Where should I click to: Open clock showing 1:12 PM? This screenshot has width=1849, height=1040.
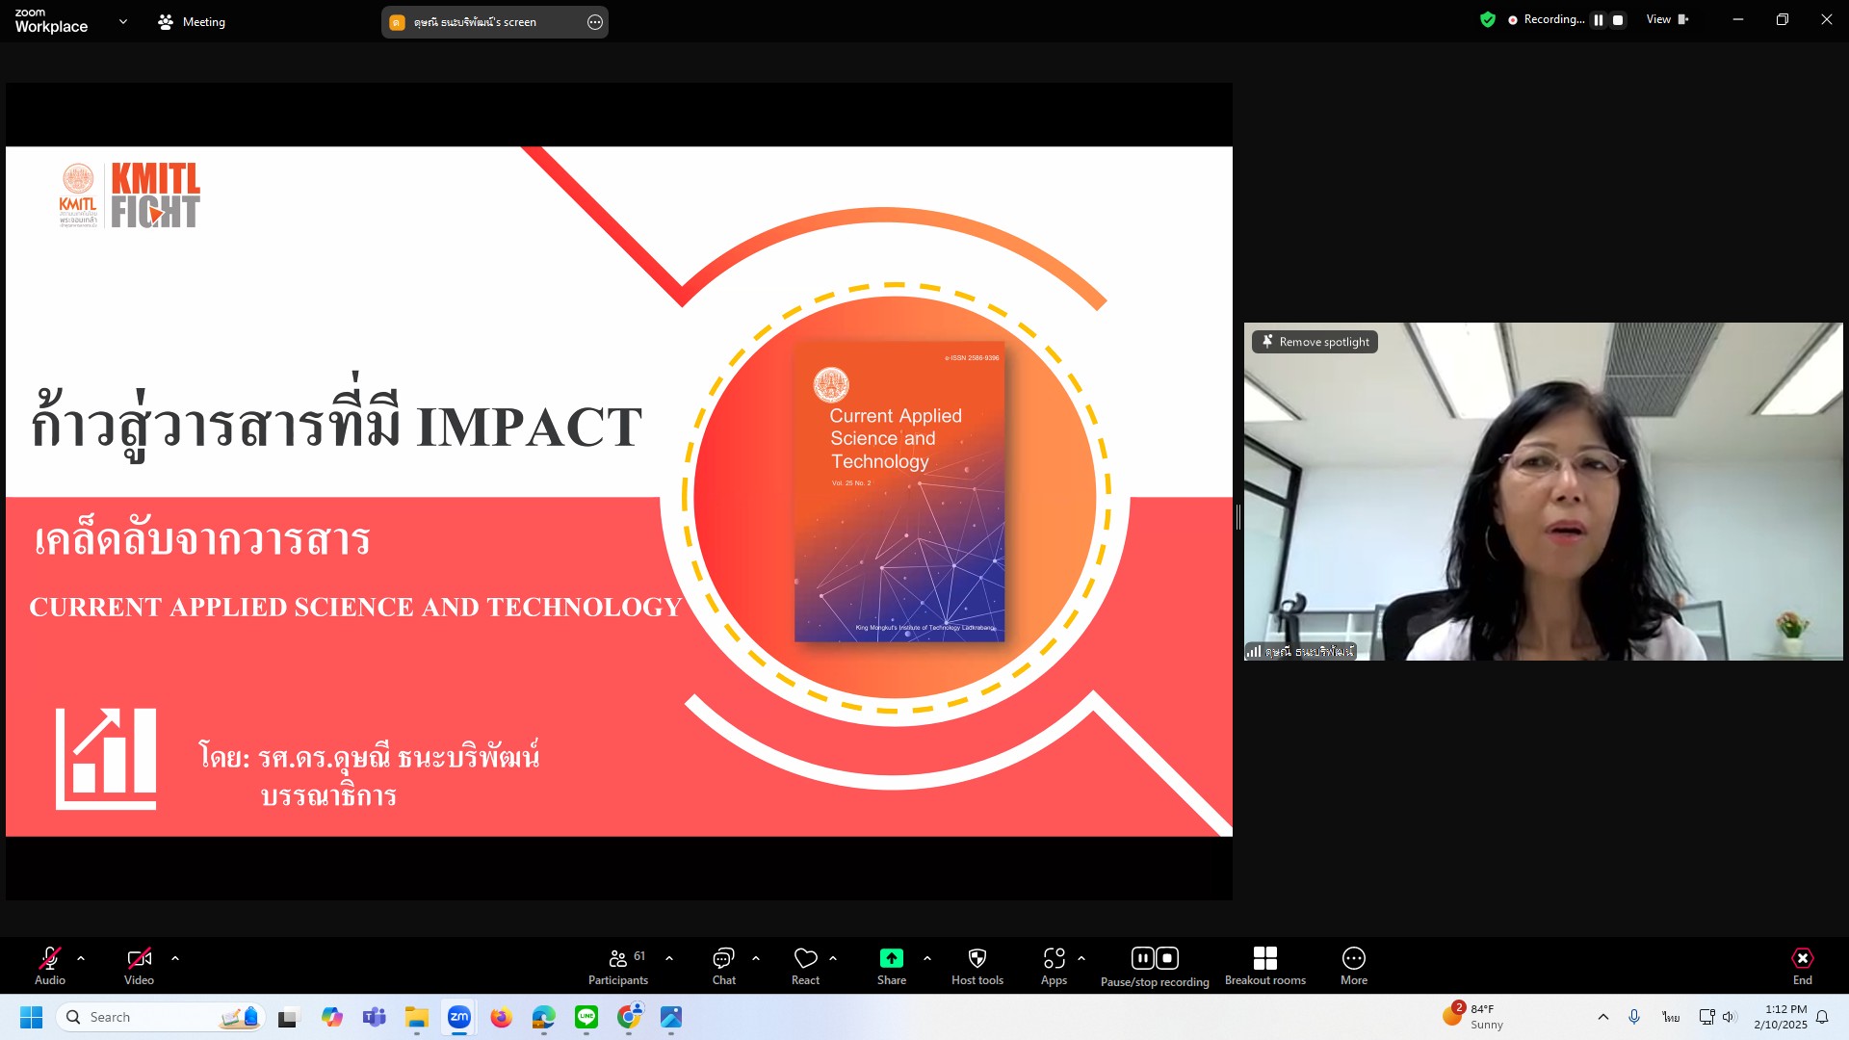1780,1017
